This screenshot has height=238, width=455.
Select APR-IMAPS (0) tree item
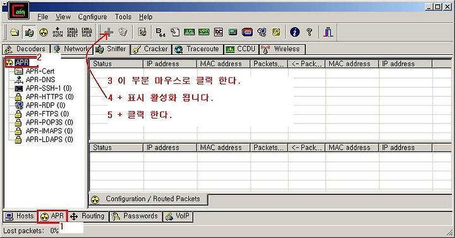coord(49,131)
